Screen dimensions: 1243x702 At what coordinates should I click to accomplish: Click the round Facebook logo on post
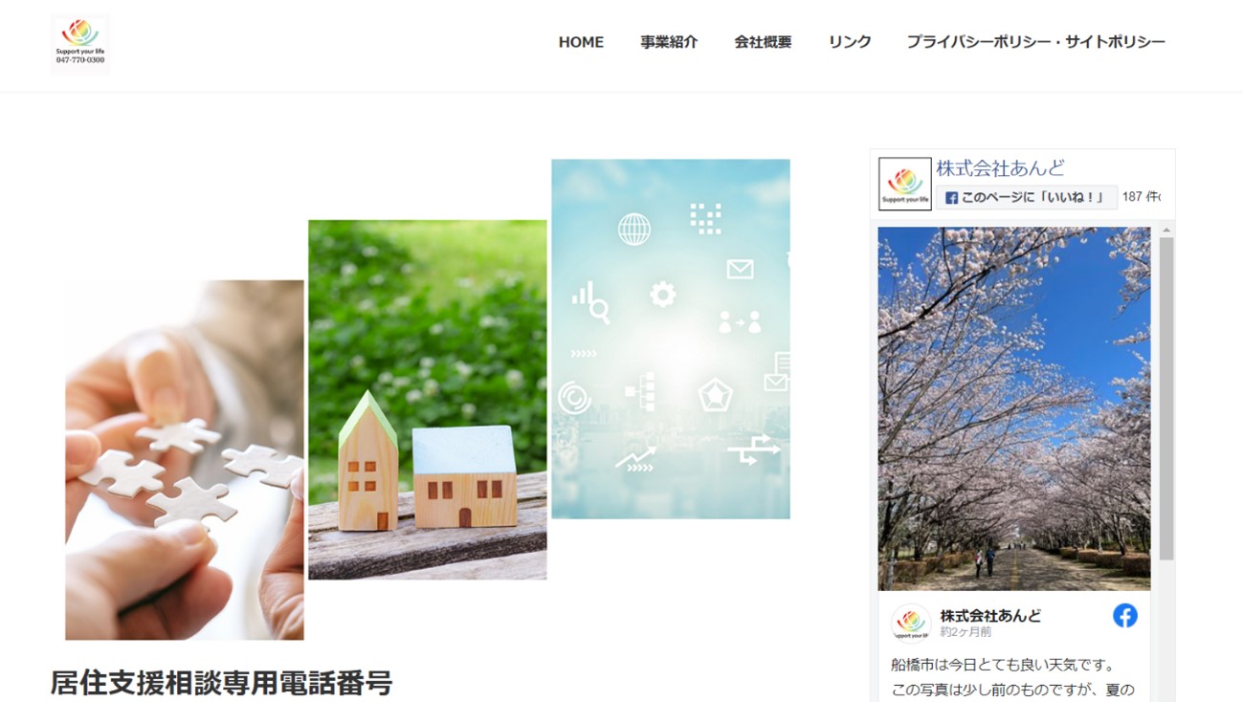coord(1125,616)
